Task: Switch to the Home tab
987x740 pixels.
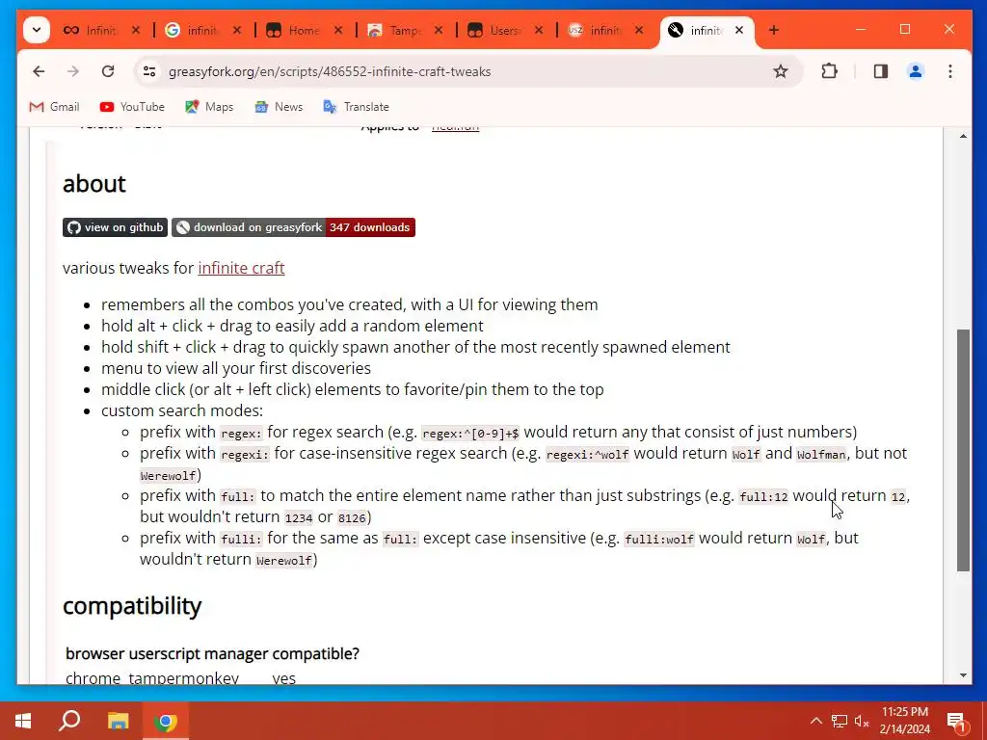Action: pyautogui.click(x=293, y=30)
